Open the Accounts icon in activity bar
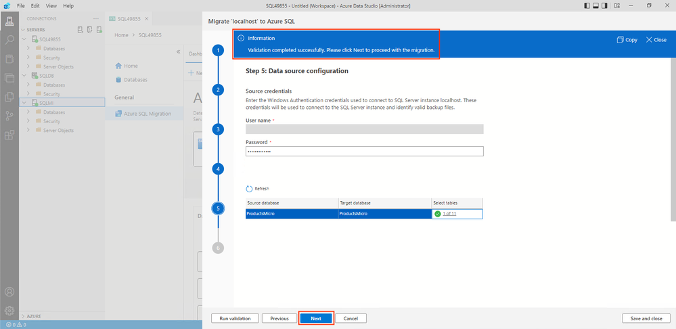The height and width of the screenshot is (329, 676). 9,292
